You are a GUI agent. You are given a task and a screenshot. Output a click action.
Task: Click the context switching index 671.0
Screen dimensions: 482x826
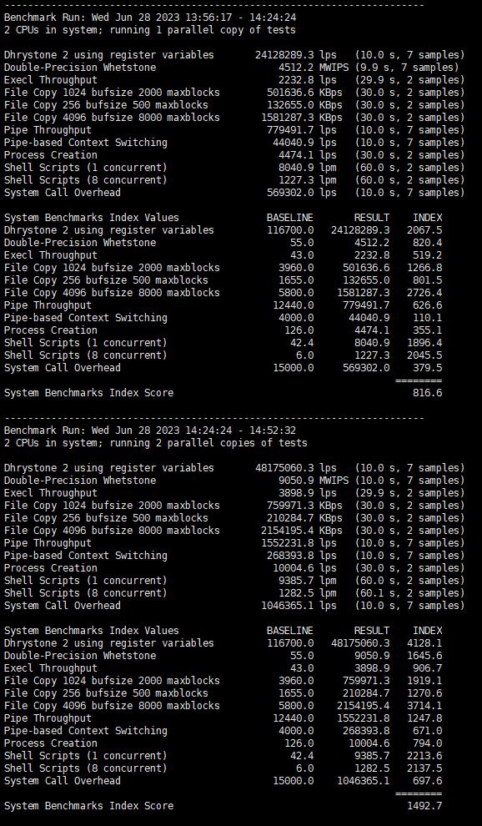[427, 731]
